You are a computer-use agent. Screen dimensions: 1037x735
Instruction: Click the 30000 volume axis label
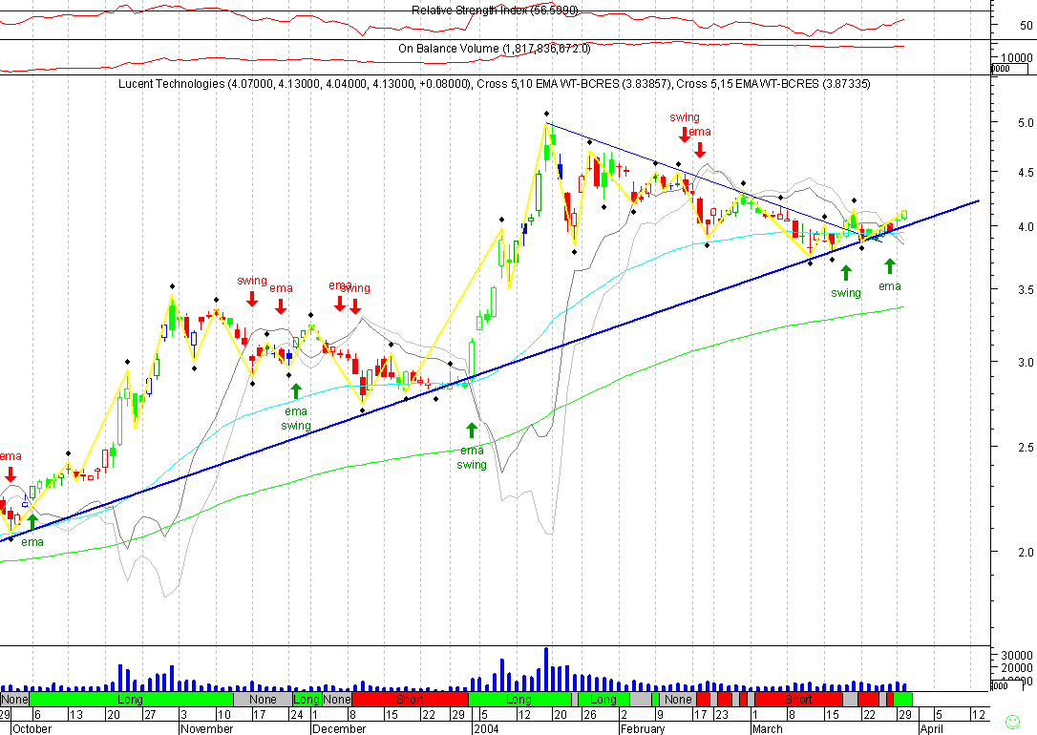click(1017, 655)
